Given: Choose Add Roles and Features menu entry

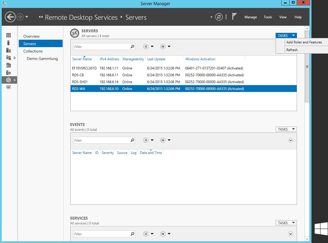Looking at the screenshot, I should (304, 42).
